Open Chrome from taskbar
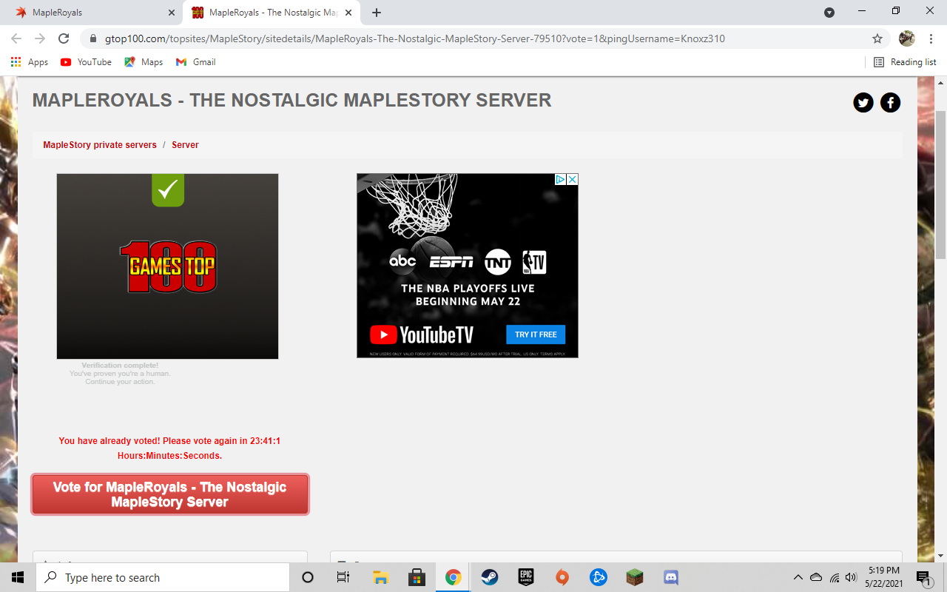Viewport: 947px width, 592px height. [x=454, y=577]
